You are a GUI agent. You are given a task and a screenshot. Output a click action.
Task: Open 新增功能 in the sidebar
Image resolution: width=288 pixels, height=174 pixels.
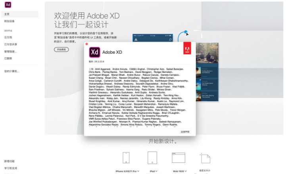point(10,161)
